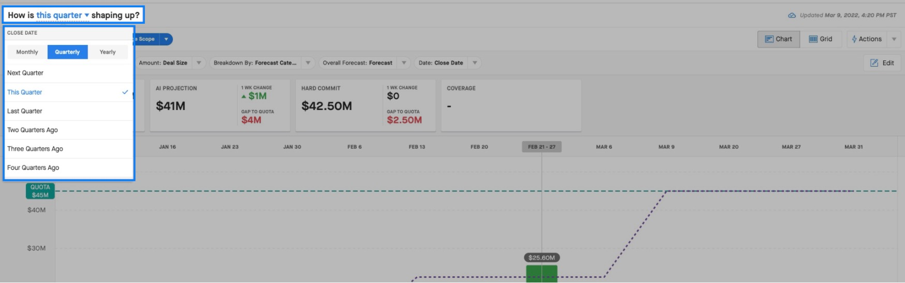Select the MAR 9 timeline date
Screen dimensions: 905x283
tap(666, 147)
